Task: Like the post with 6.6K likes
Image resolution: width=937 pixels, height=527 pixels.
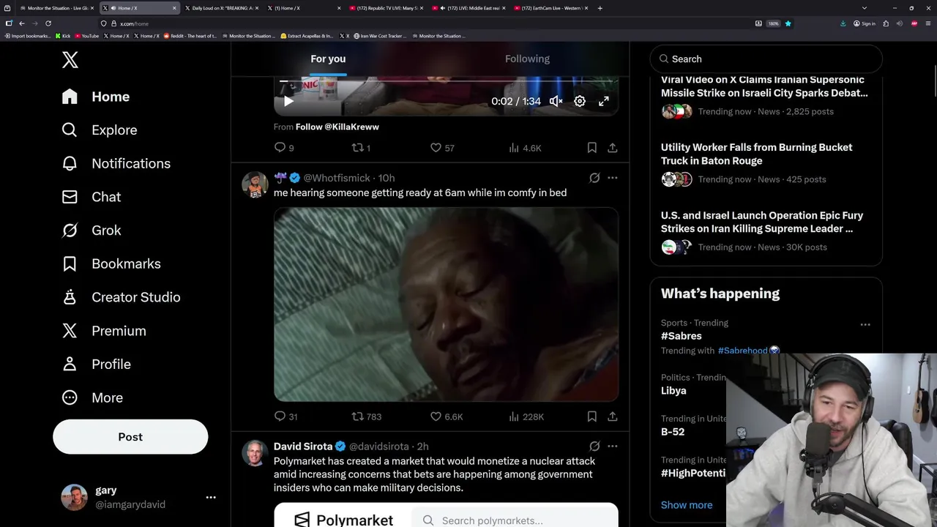Action: (x=447, y=416)
